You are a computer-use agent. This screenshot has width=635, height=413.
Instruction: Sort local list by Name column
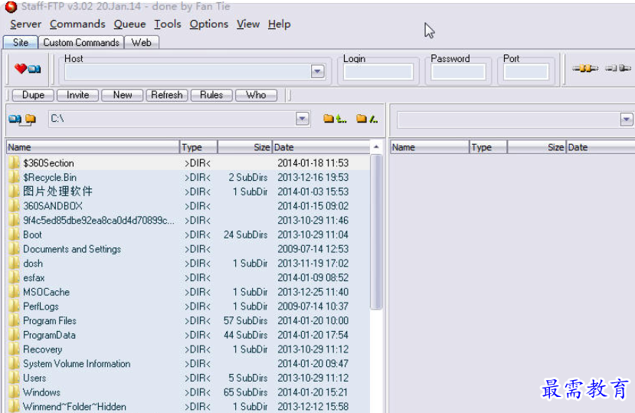93,147
